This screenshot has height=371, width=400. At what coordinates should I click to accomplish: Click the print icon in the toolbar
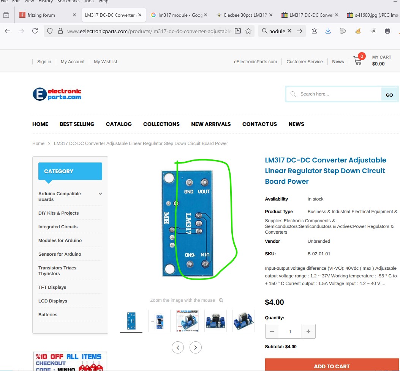[387, 31]
